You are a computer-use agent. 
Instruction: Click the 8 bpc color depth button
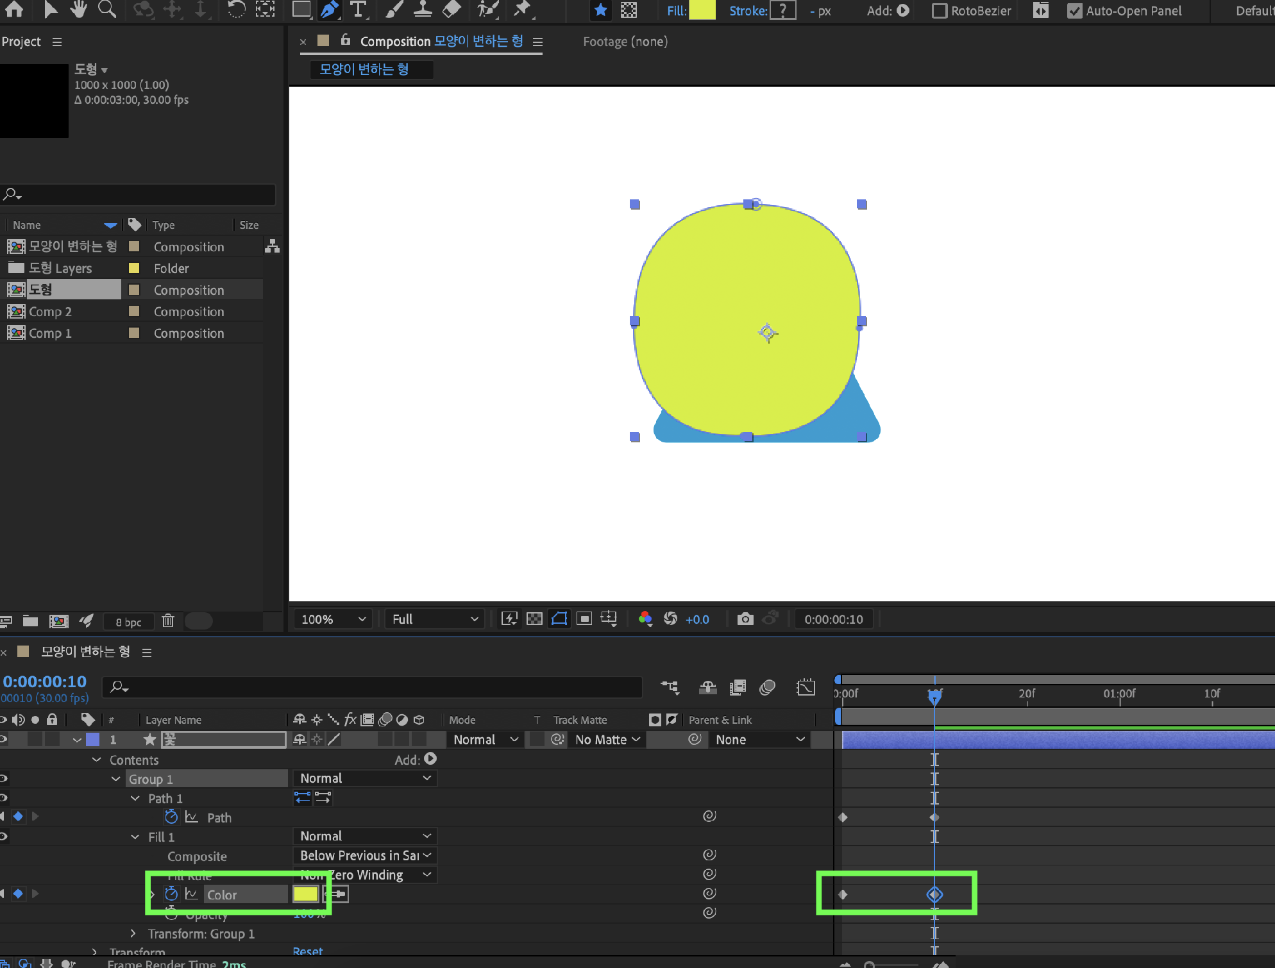[x=128, y=622]
